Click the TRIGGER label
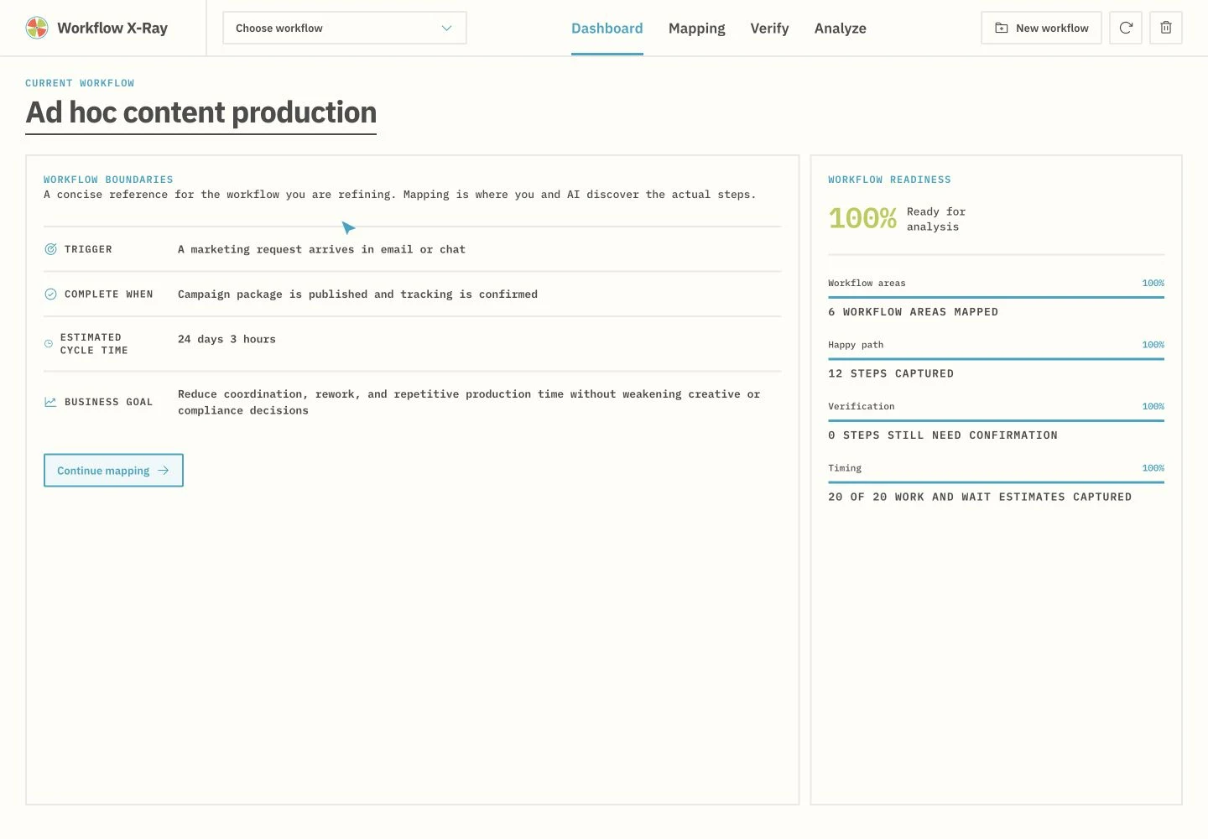1208x839 pixels. pyautogui.click(x=88, y=249)
